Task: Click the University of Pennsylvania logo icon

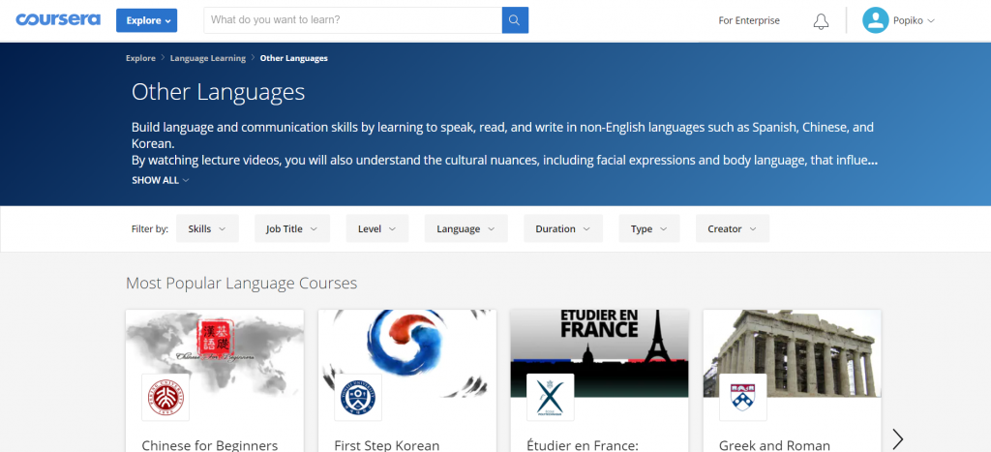Action: pyautogui.click(x=743, y=397)
